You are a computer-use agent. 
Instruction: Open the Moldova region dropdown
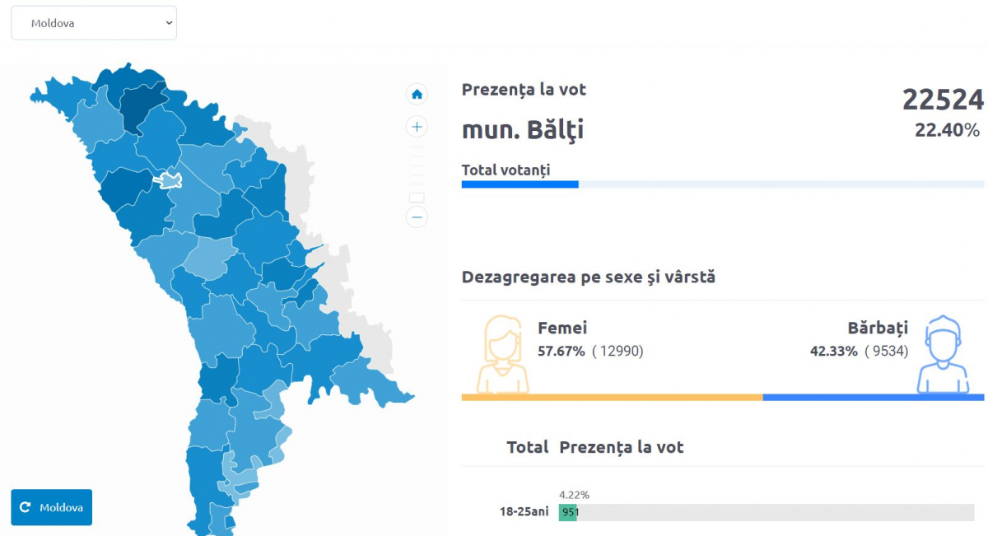[94, 23]
